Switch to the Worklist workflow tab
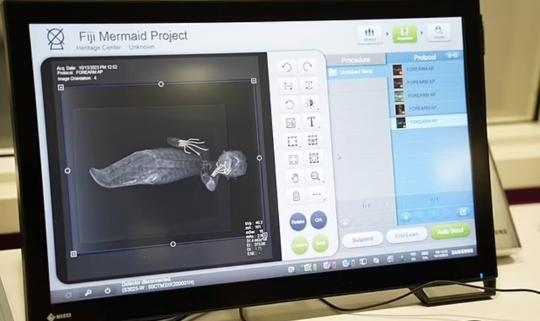 click(x=369, y=34)
